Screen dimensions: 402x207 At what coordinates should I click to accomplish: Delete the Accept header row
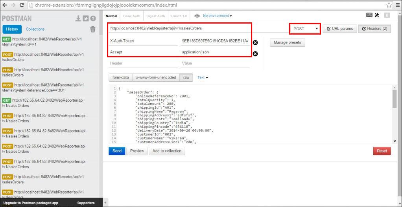(255, 54)
